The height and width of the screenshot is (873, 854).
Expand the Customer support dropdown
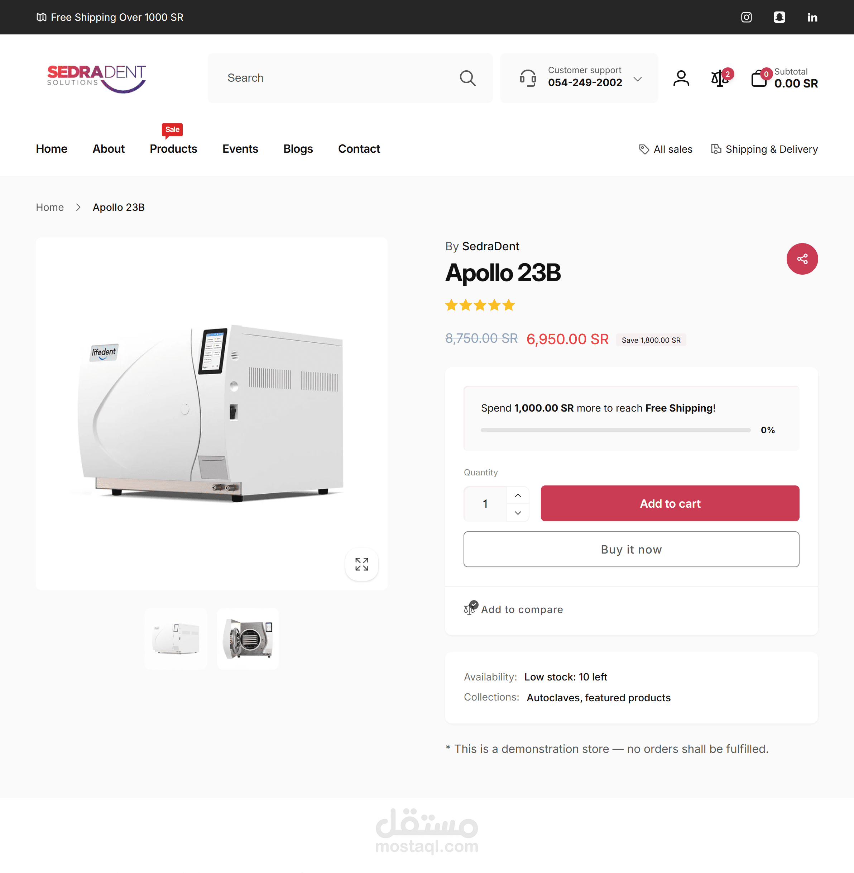637,79
